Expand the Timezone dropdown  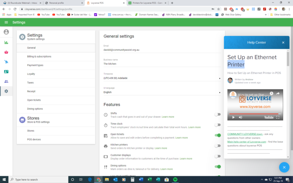tap(162, 78)
